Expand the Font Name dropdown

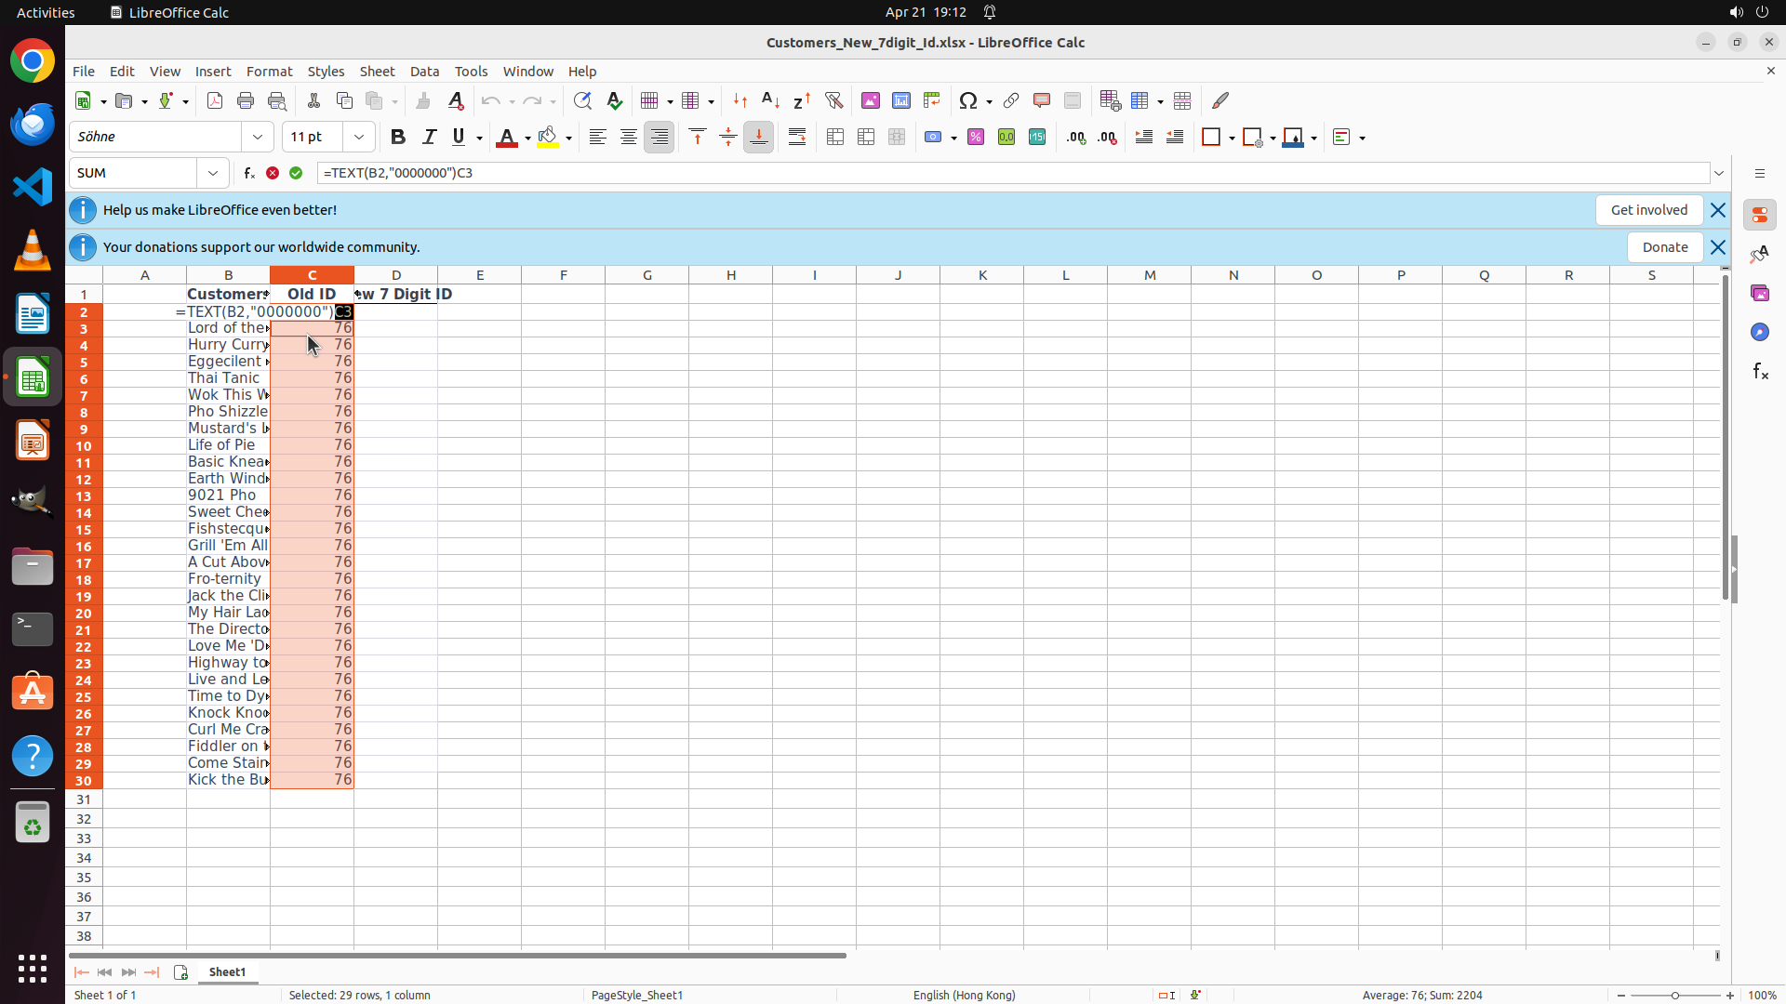coord(258,138)
